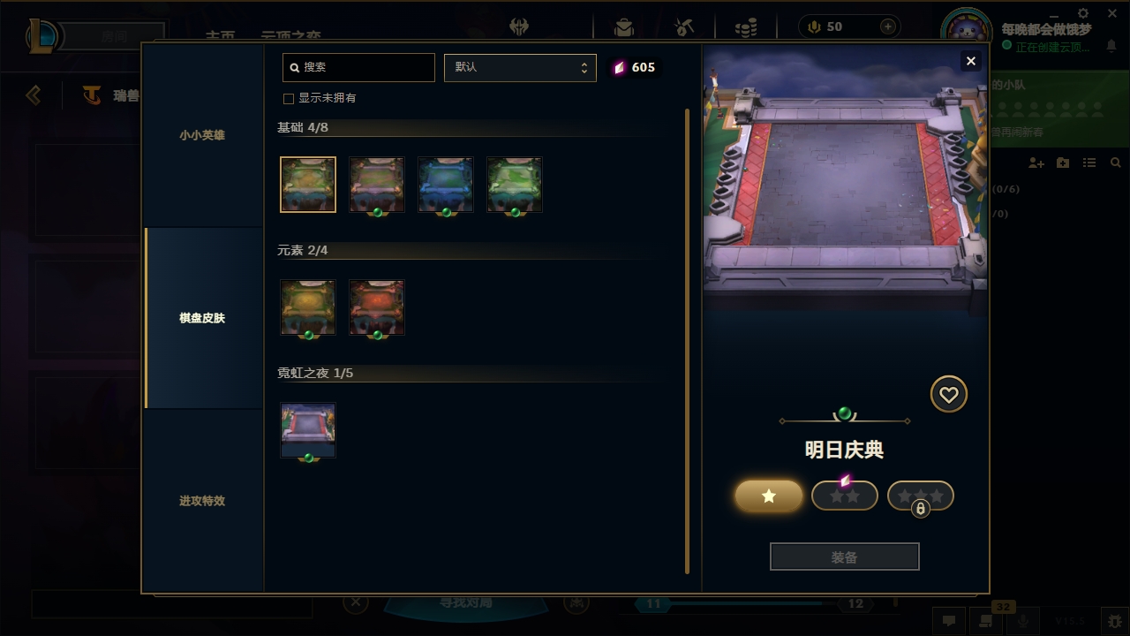Open the 默认 sort dropdown
The image size is (1130, 636).
coord(520,67)
